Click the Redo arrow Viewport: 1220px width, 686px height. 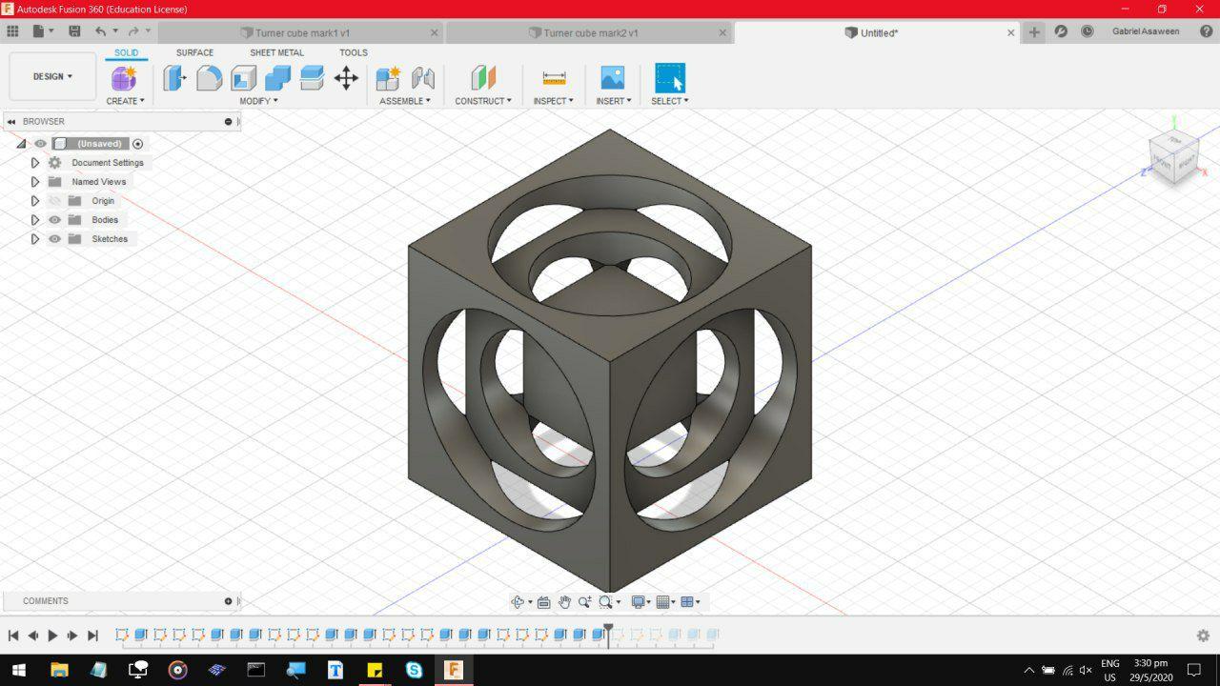click(133, 31)
